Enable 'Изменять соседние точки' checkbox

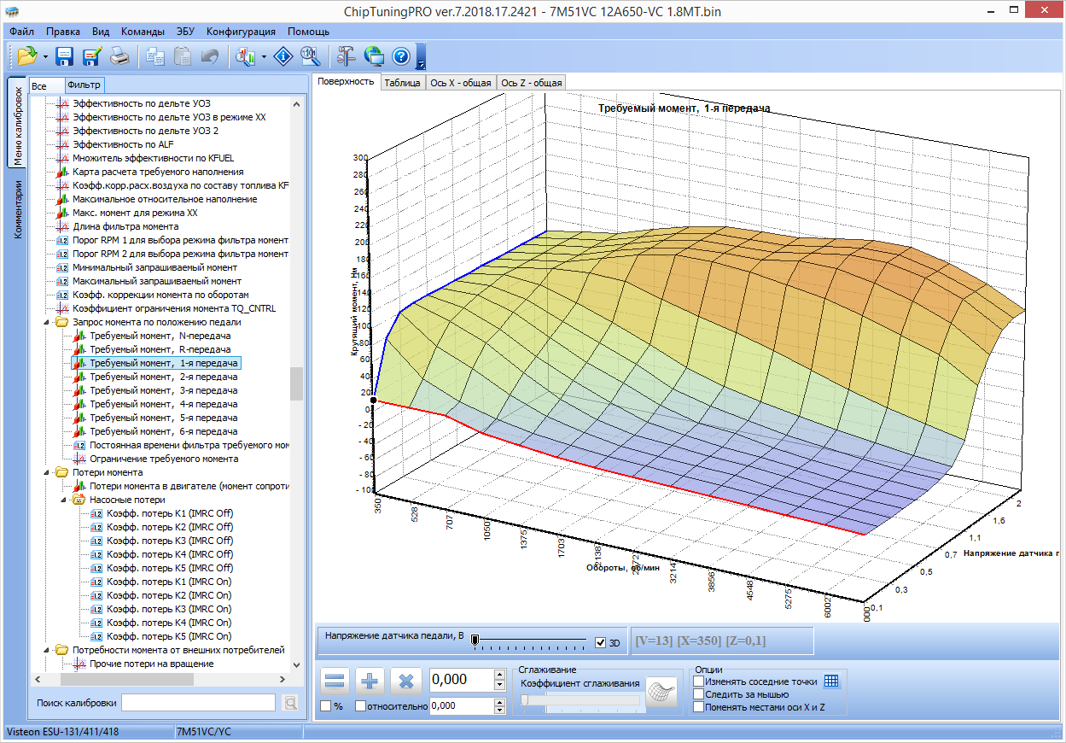pos(699,682)
